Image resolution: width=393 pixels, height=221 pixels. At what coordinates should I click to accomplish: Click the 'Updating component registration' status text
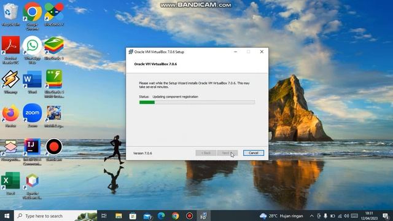[175, 97]
